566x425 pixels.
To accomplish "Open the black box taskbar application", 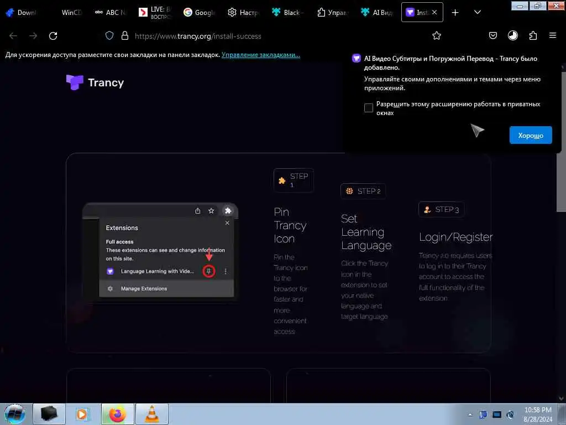I will point(49,414).
